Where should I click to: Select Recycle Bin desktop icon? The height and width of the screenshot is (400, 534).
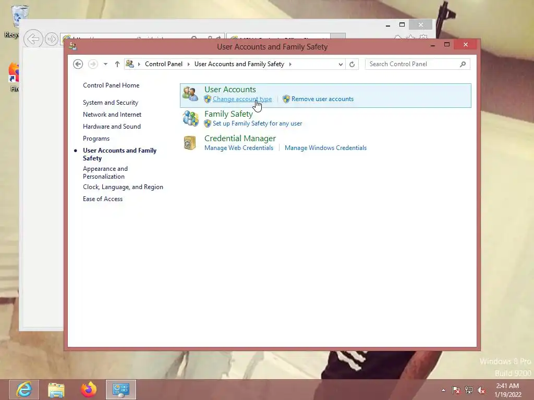click(15, 20)
